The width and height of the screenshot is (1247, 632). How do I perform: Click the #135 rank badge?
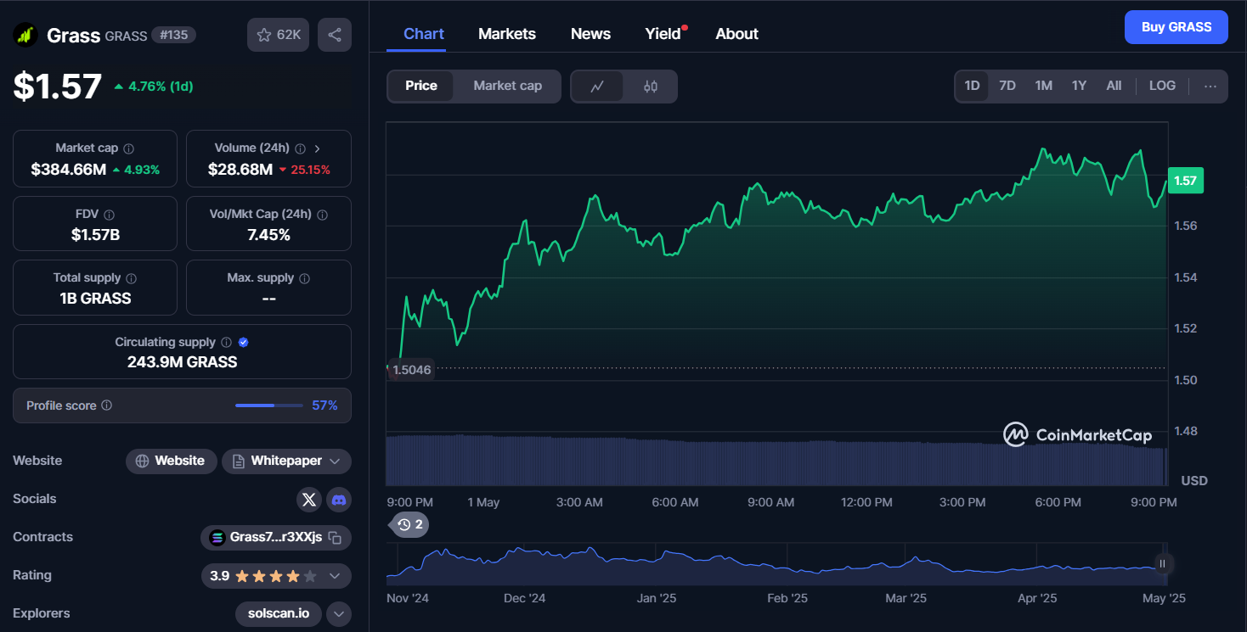[x=174, y=35]
